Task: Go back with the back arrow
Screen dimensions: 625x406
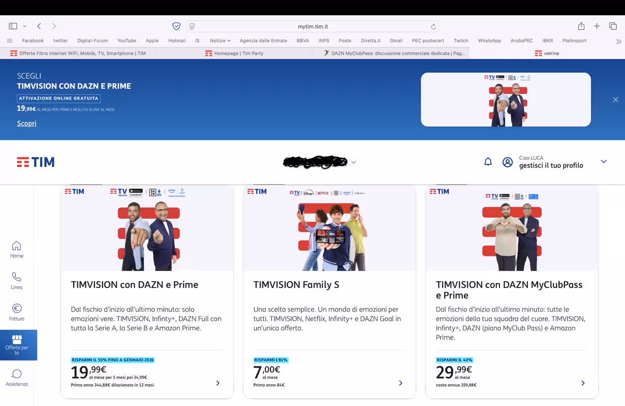Action: [39, 26]
